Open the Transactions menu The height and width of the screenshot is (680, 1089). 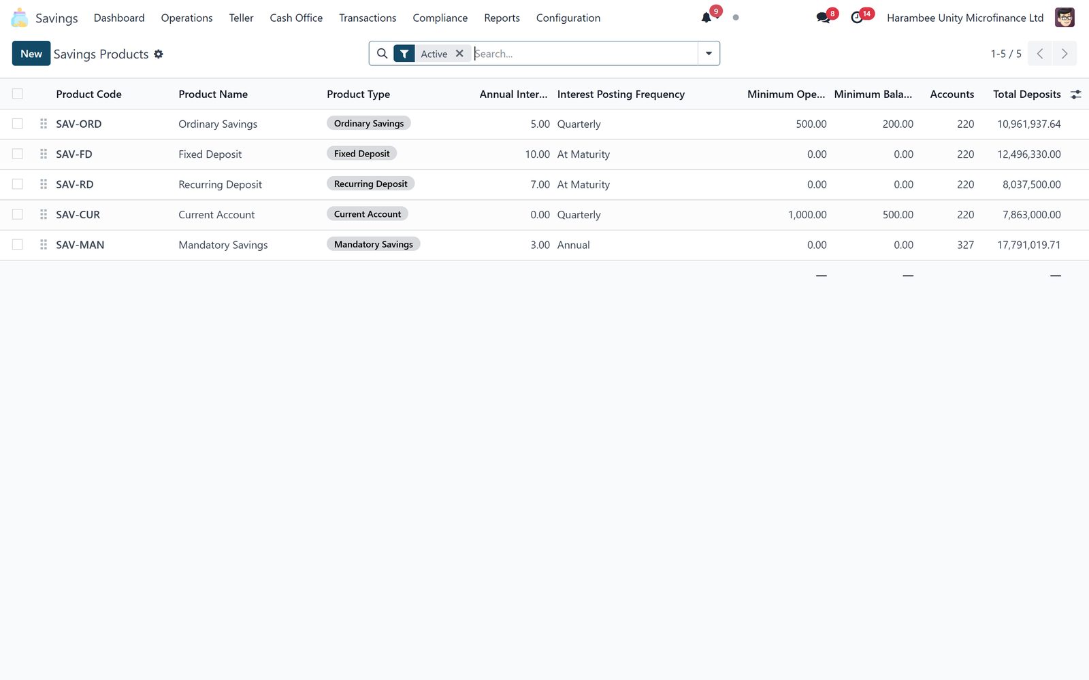[x=368, y=18]
